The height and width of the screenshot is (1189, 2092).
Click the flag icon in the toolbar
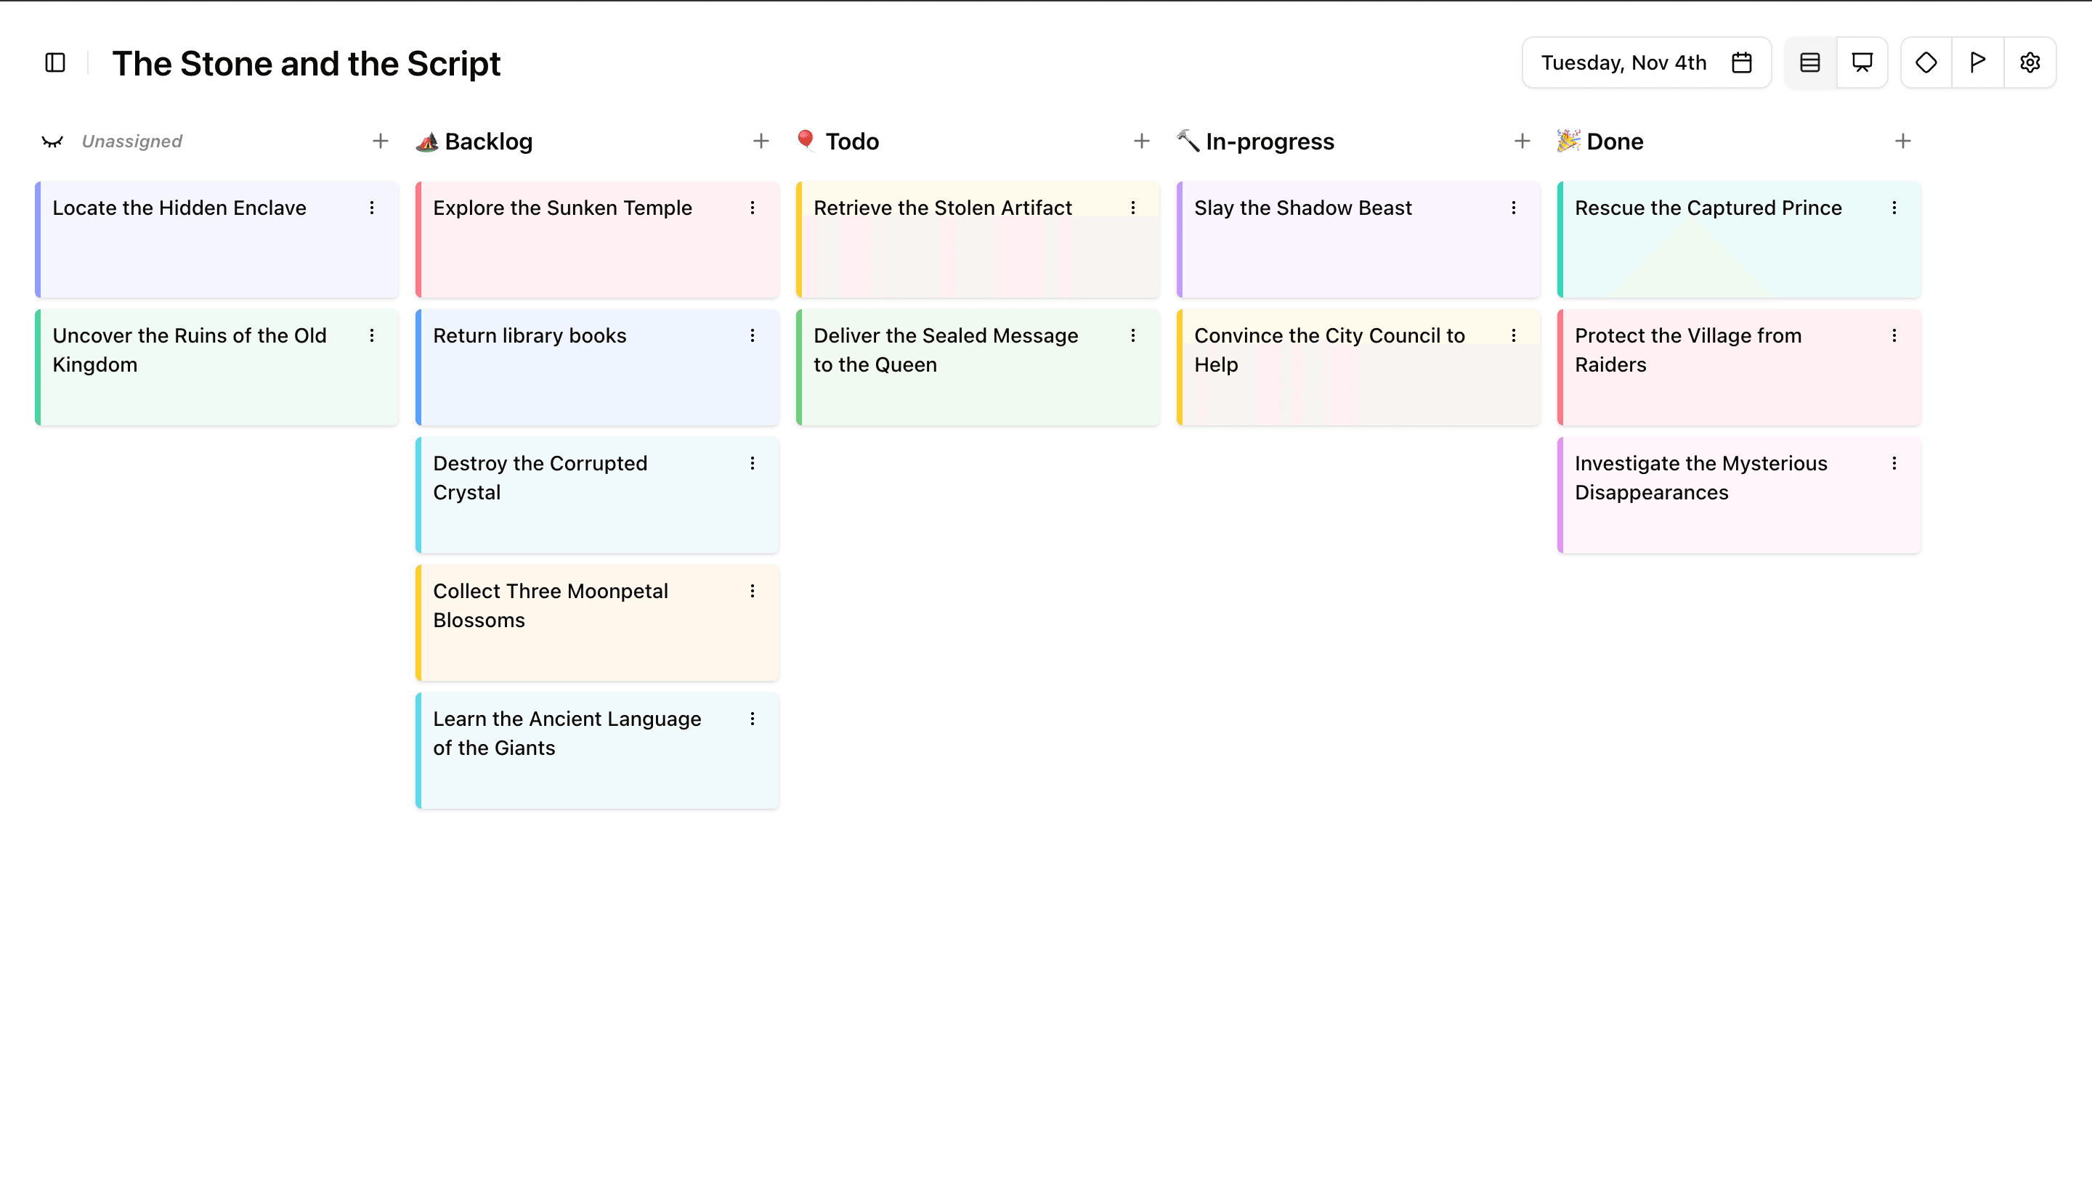pos(1977,63)
